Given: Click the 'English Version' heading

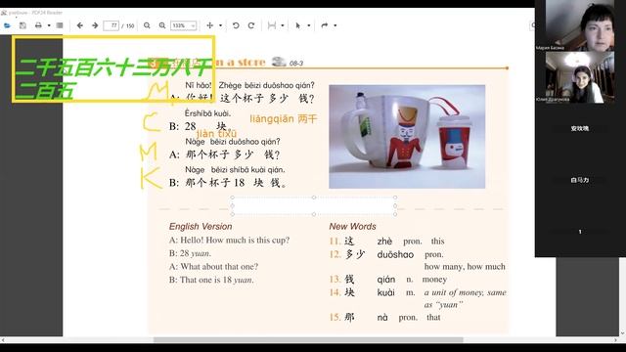Looking at the screenshot, I should pyautogui.click(x=201, y=226).
